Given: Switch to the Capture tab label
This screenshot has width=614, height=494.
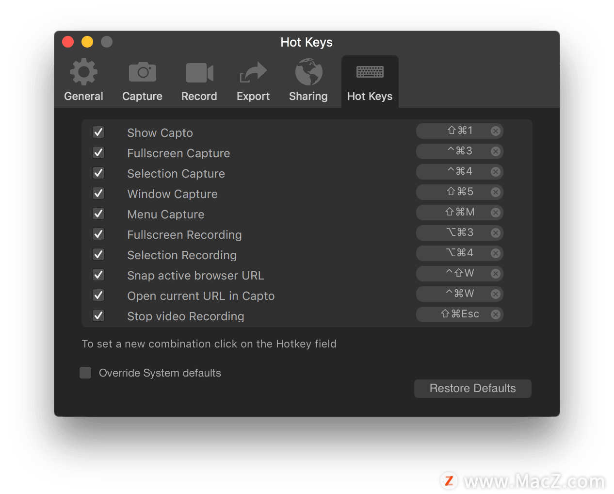Looking at the screenshot, I should [143, 97].
